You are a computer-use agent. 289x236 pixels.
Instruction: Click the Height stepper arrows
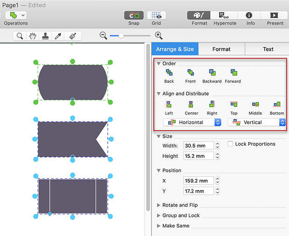click(x=218, y=156)
